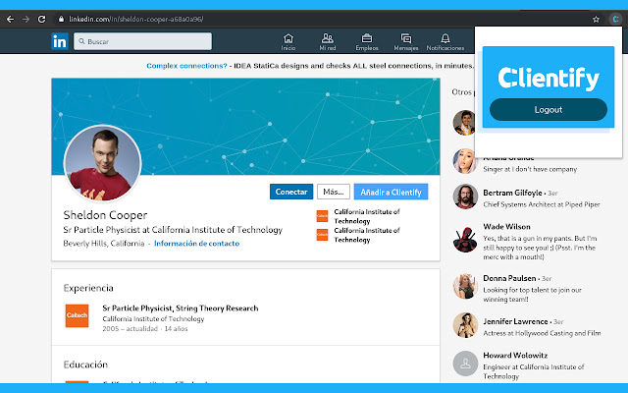
Task: Click Jennifer Lawrence's avatar
Action: (x=465, y=325)
